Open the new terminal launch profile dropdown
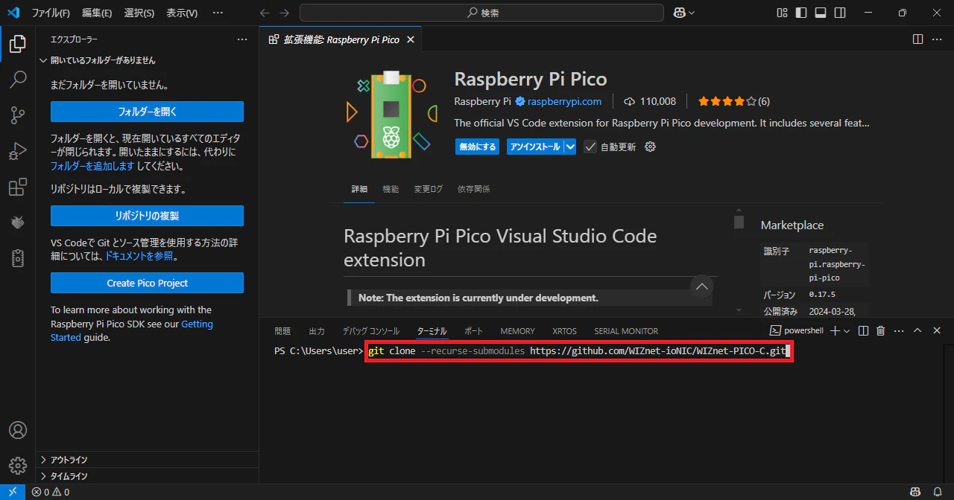This screenshot has height=500, width=954. click(x=848, y=330)
